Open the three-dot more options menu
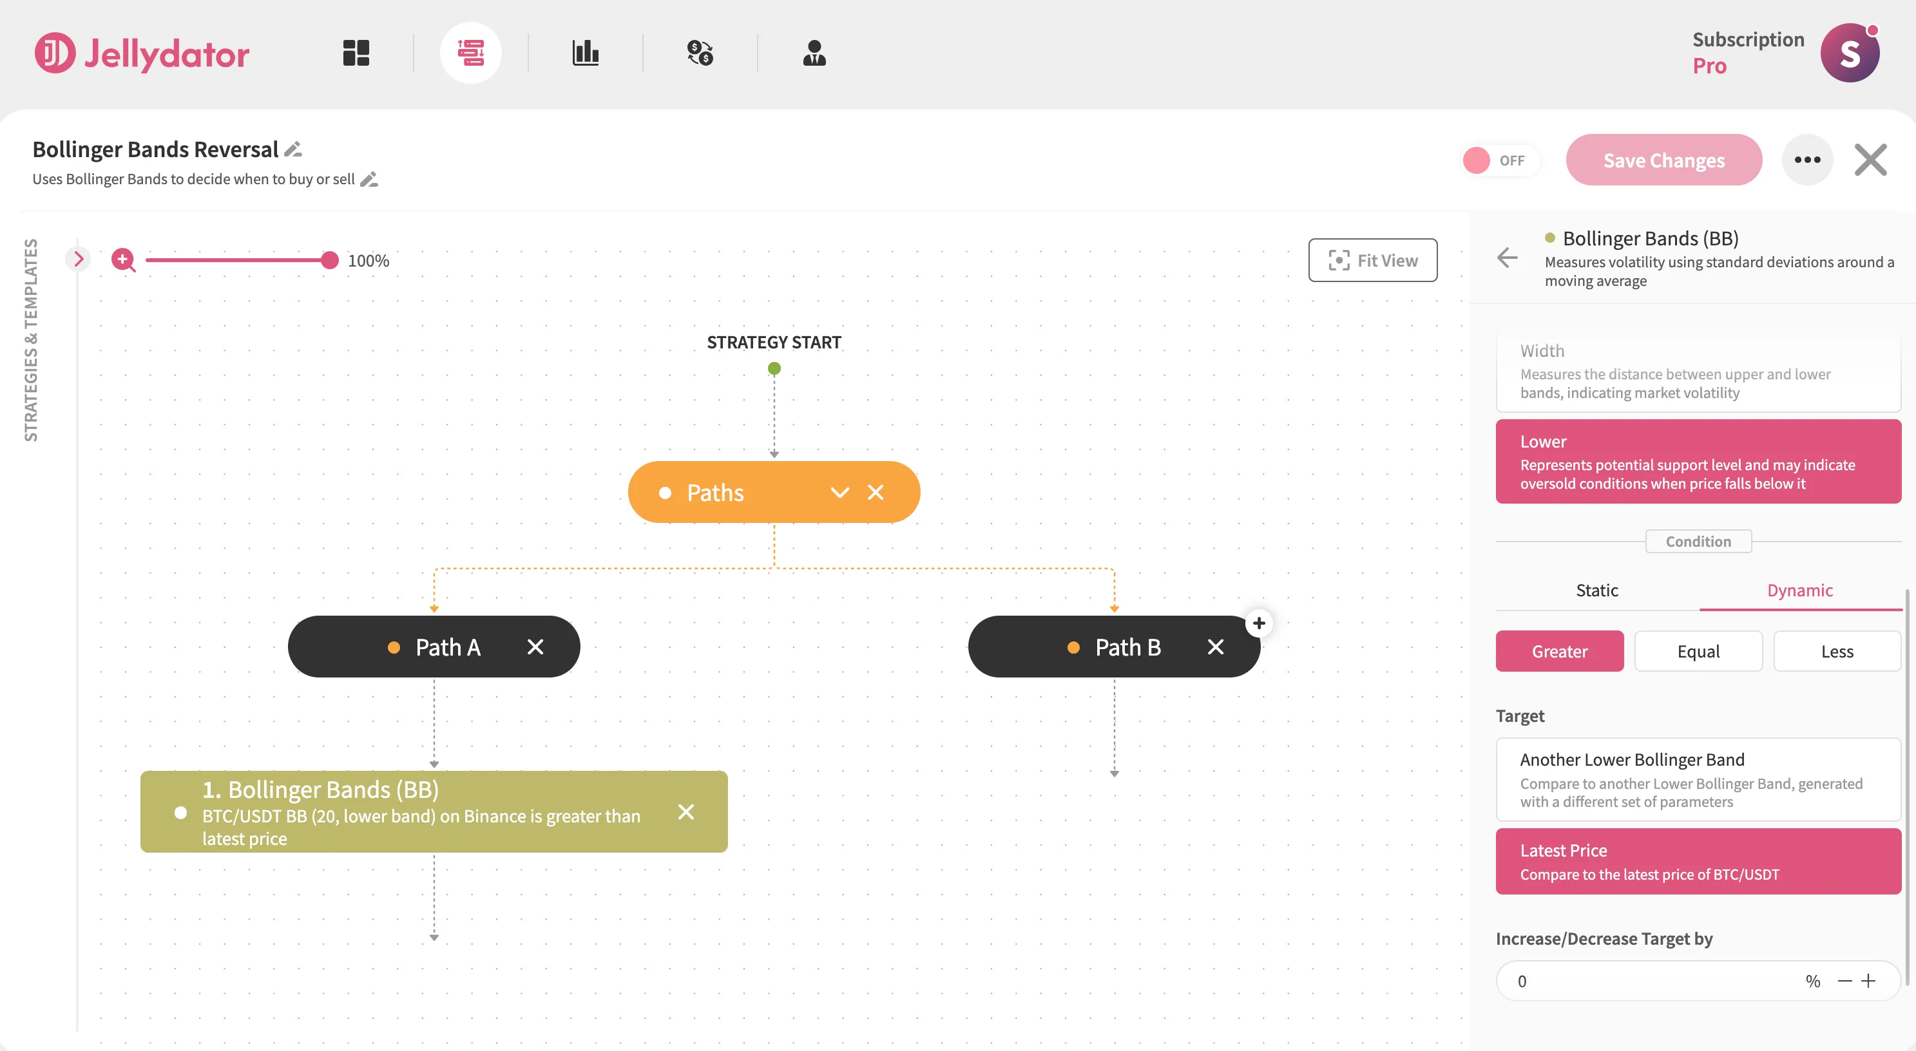1916x1051 pixels. point(1806,160)
